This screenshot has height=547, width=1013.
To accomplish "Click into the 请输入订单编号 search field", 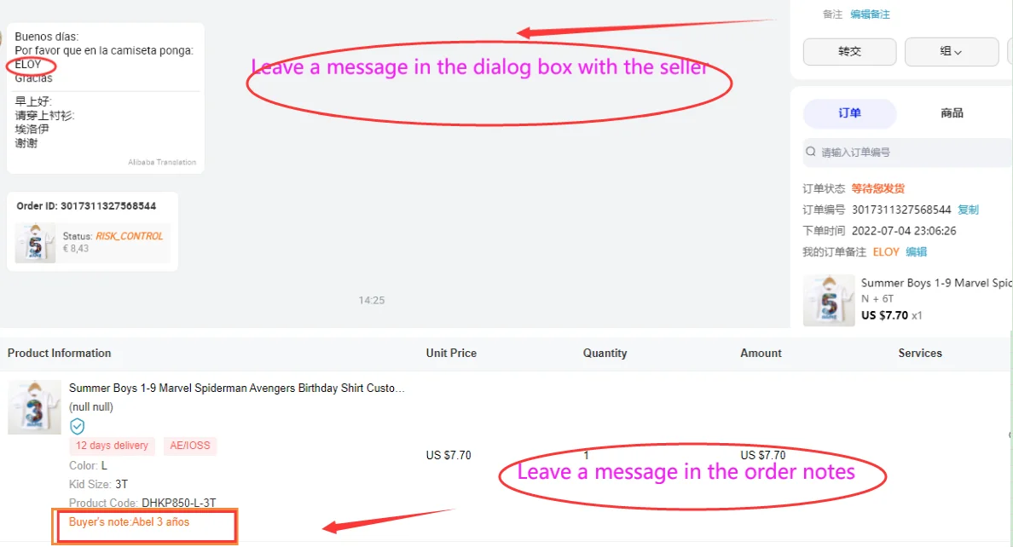I will 908,153.
